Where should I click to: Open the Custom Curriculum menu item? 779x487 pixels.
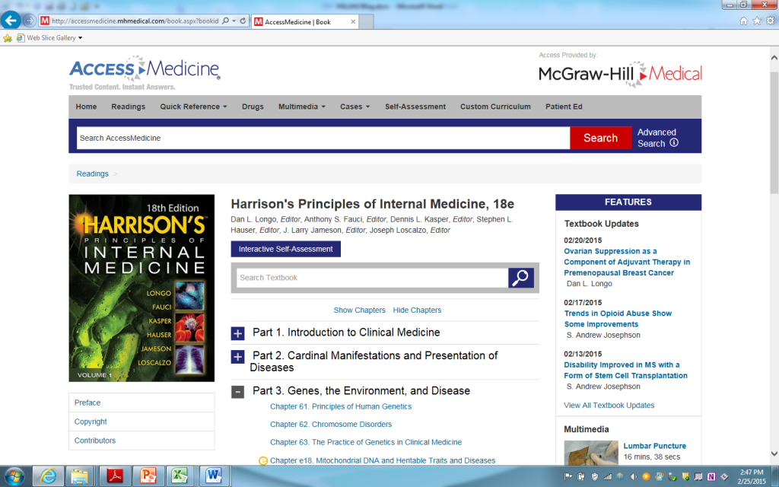(495, 107)
